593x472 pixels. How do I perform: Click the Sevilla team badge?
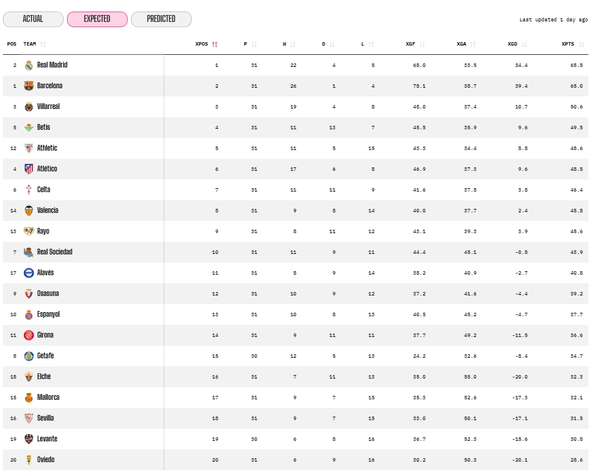(x=28, y=418)
